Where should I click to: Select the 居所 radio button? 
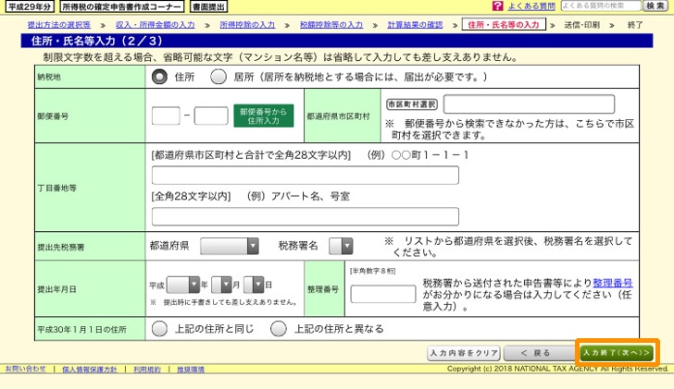(x=218, y=78)
